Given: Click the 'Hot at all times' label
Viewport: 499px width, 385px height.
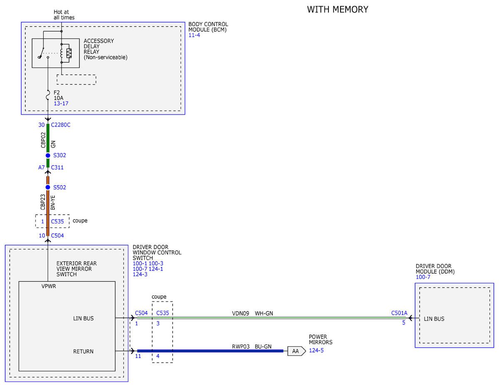Looking at the screenshot, I should tap(64, 15).
